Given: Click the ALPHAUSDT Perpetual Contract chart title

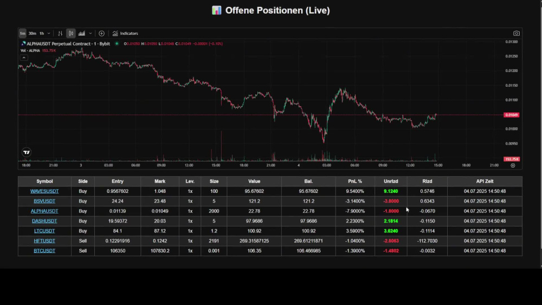Looking at the screenshot, I should (68, 44).
